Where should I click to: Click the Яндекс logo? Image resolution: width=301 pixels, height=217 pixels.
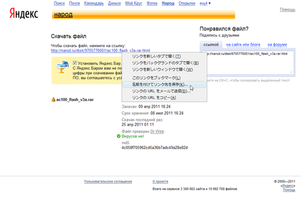pos(24,14)
